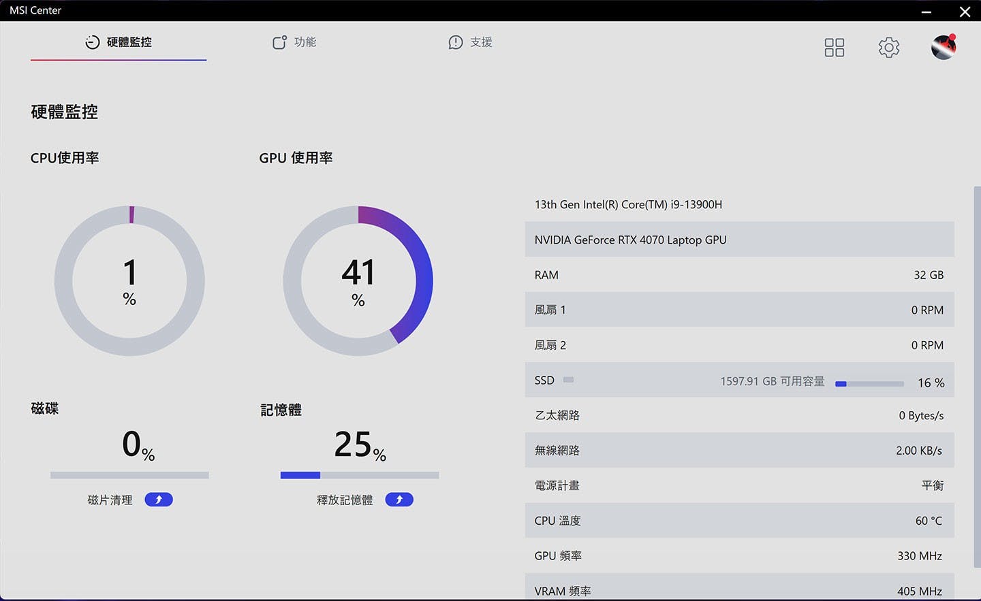Click the 記憶體 memory usage progress bar
Viewport: 981px width, 601px height.
[x=360, y=475]
